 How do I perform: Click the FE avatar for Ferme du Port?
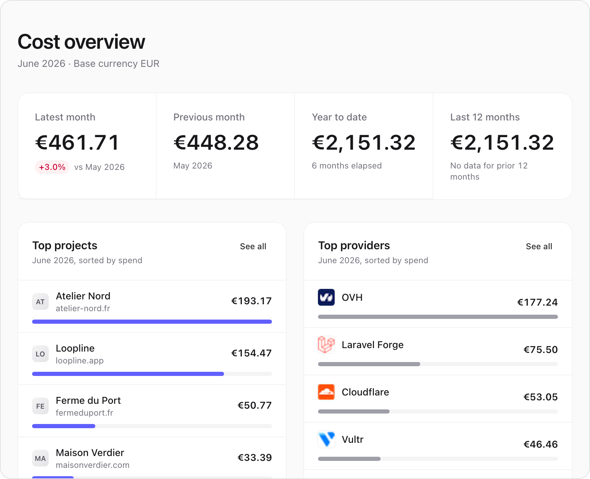pos(40,406)
